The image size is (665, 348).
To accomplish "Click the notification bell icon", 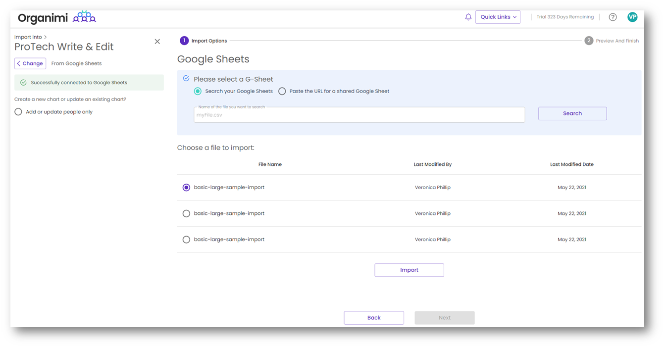I will coord(468,17).
